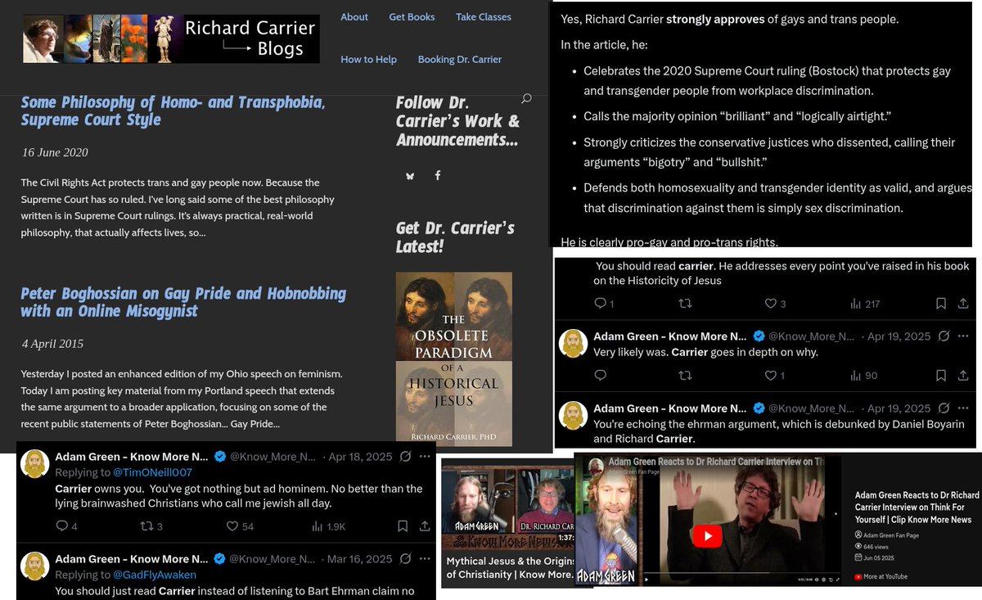
Task: Click the butterfly social icon under Follow Dr. Carrier
Action: [x=409, y=176]
